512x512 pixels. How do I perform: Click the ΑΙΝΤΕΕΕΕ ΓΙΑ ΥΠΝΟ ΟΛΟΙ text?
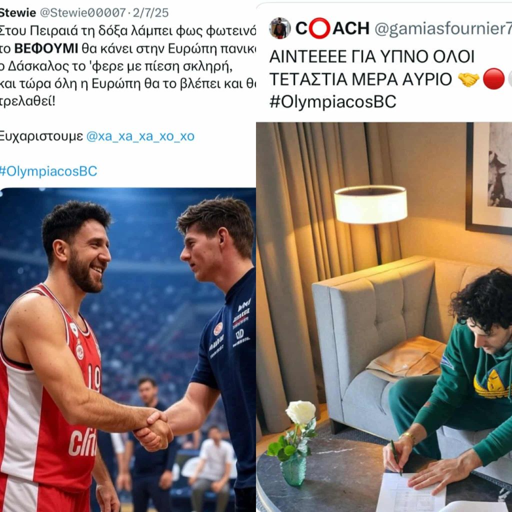tap(371, 56)
